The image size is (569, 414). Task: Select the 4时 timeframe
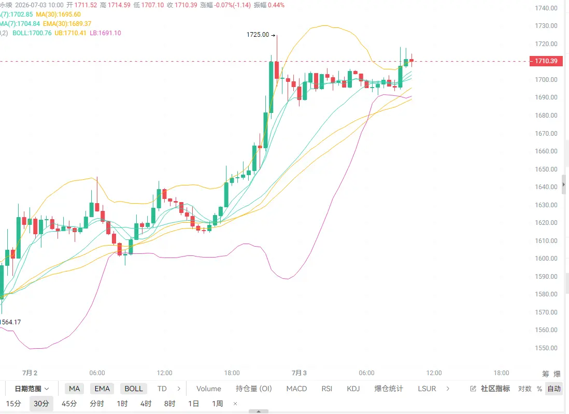click(x=146, y=404)
